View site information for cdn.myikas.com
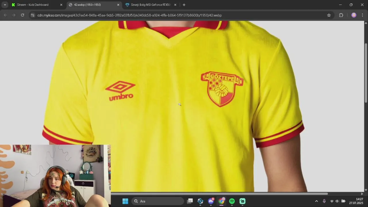The image size is (368, 207). pos(32,15)
